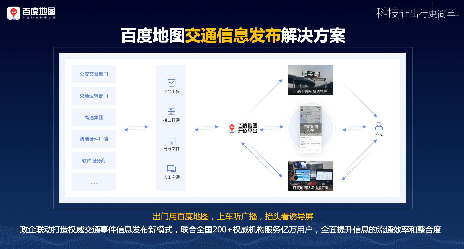Select the 平台上报 chart icon

point(171,83)
